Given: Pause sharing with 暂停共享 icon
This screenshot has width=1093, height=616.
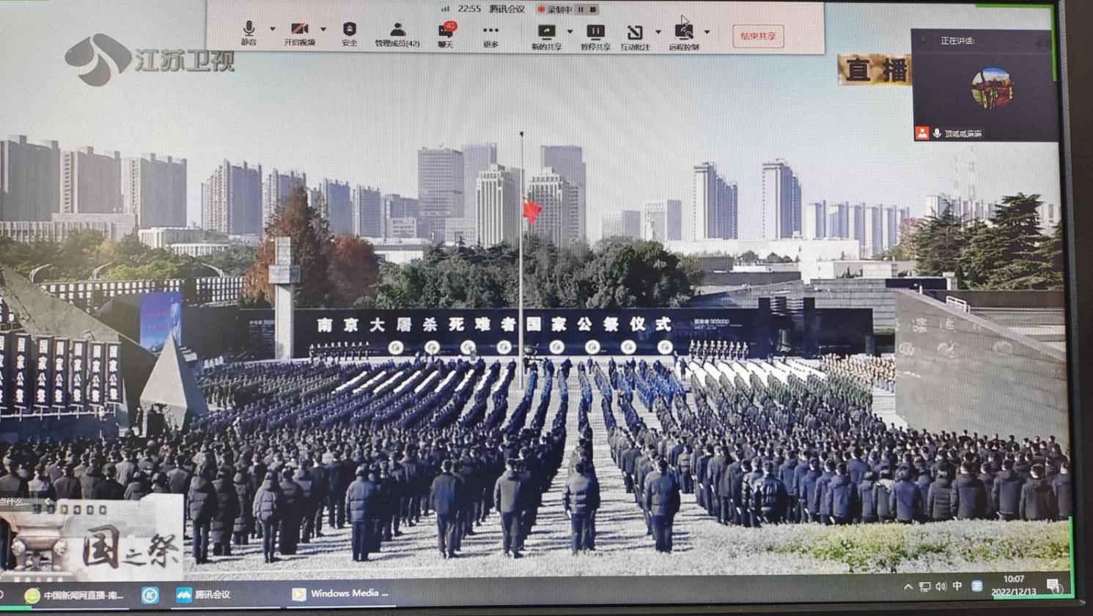Looking at the screenshot, I should tap(595, 32).
